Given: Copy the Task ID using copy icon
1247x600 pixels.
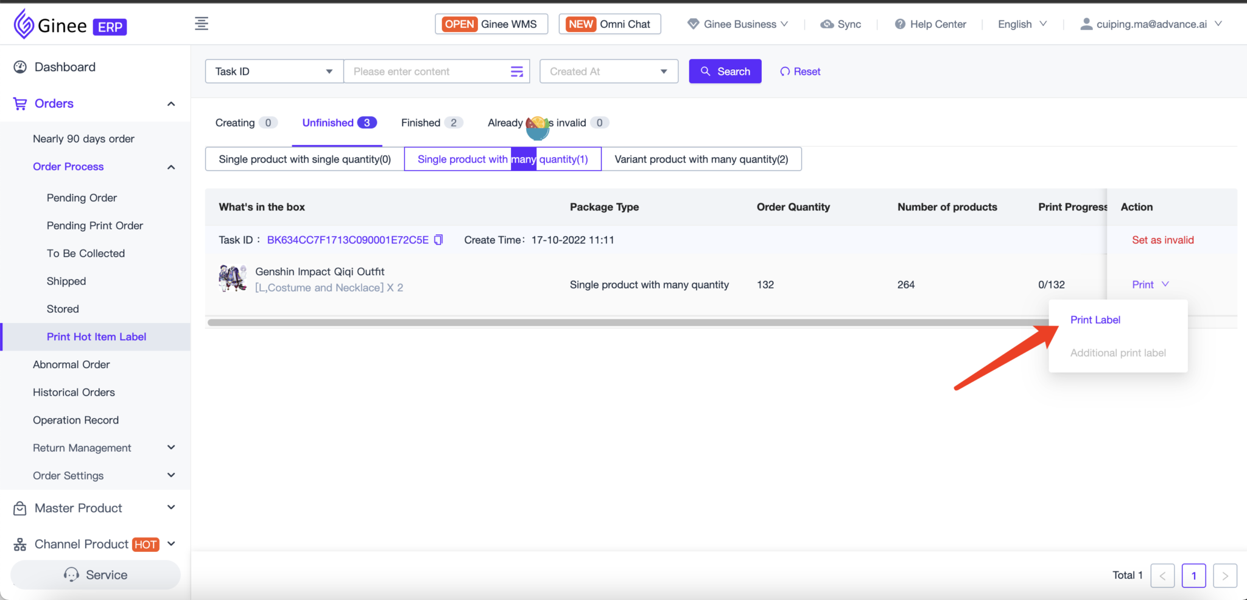Looking at the screenshot, I should click(438, 240).
